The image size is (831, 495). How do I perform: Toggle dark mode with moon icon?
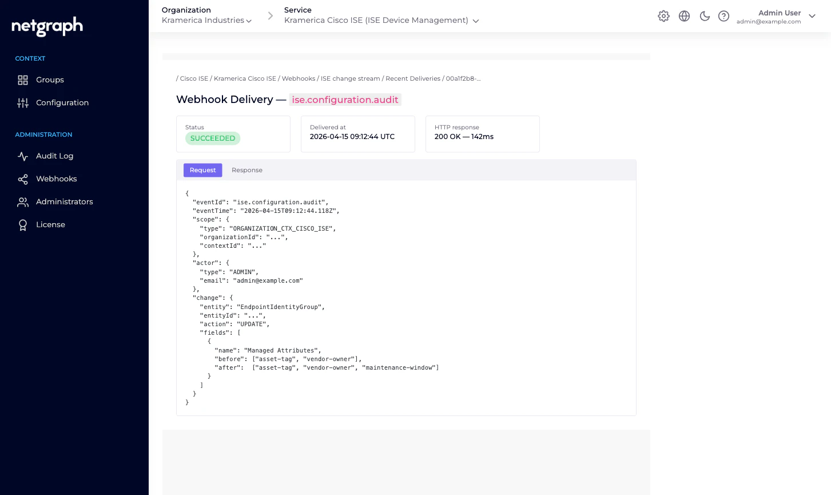tap(704, 16)
